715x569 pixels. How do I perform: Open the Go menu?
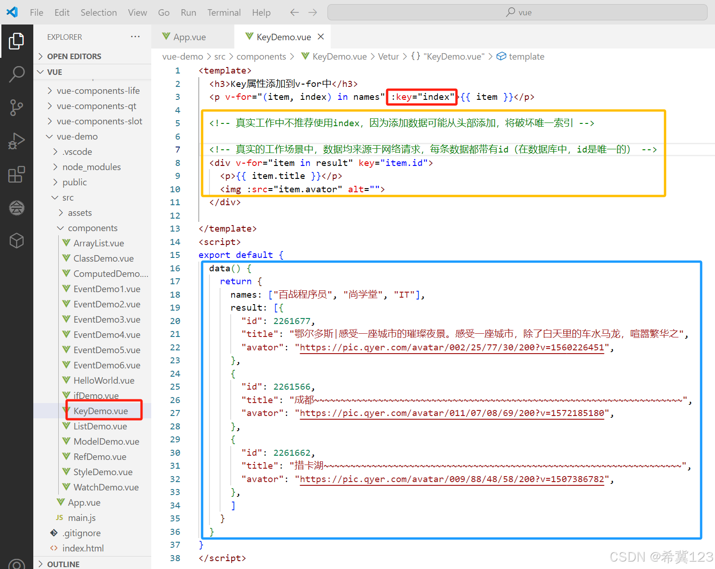point(164,12)
